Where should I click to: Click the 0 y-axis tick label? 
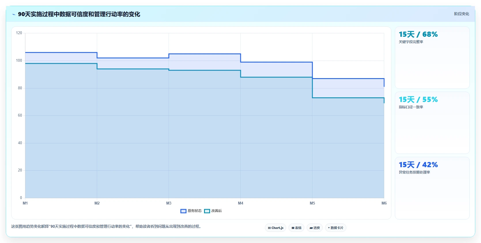tap(21, 198)
